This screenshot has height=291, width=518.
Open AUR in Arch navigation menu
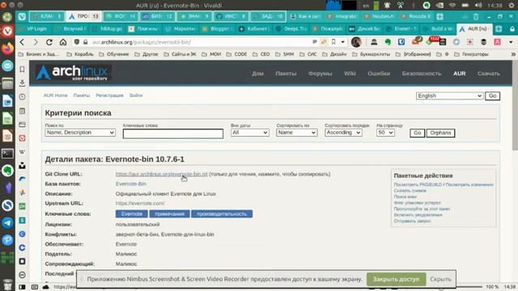coord(459,74)
